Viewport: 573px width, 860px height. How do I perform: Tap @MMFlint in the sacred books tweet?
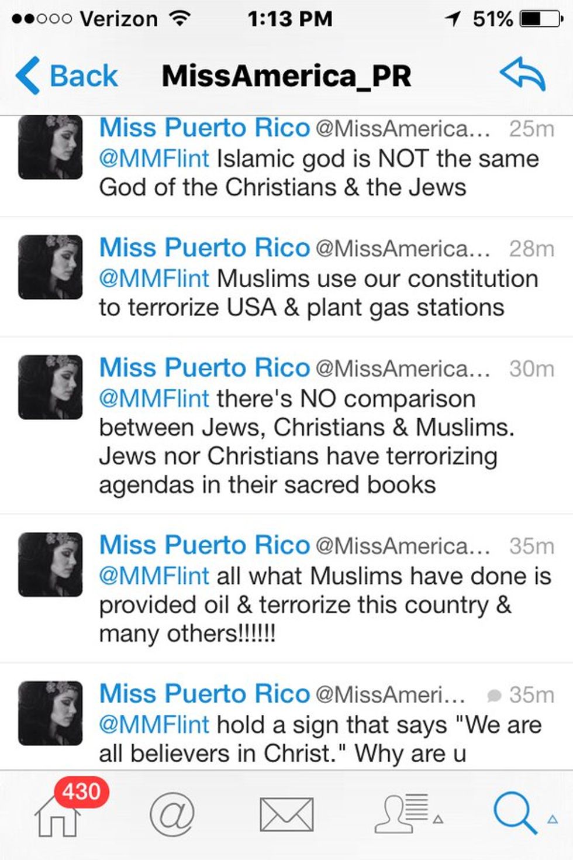[154, 398]
